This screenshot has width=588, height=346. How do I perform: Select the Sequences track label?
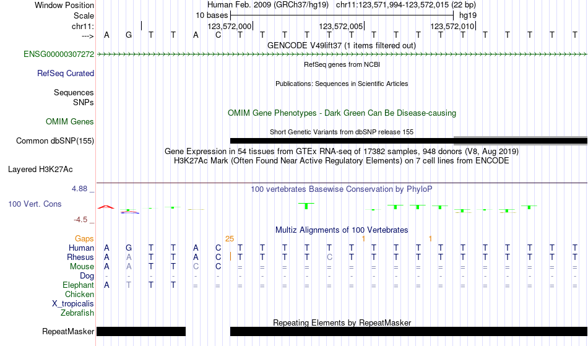pyautogui.click(x=74, y=92)
